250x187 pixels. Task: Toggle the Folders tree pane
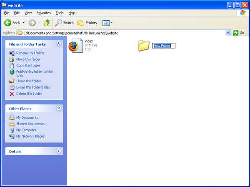tap(87, 23)
